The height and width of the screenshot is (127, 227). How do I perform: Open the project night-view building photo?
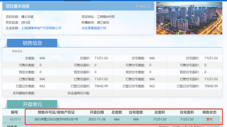pos(189,18)
